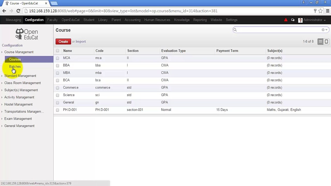331x186 pixels.
Task: Expand Subject(s) Management in the sidebar
Action: coord(21,90)
